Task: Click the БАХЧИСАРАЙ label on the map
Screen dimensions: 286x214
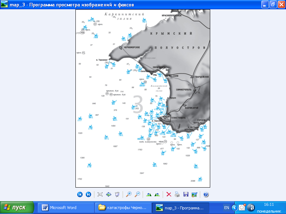Action: pos(192,108)
